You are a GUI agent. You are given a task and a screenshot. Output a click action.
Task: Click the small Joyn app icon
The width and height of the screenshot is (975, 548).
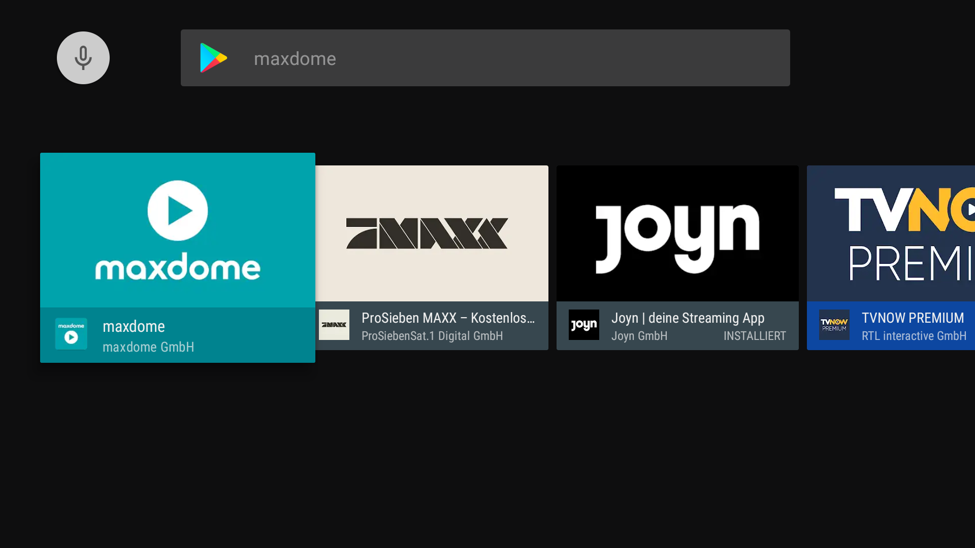point(584,325)
